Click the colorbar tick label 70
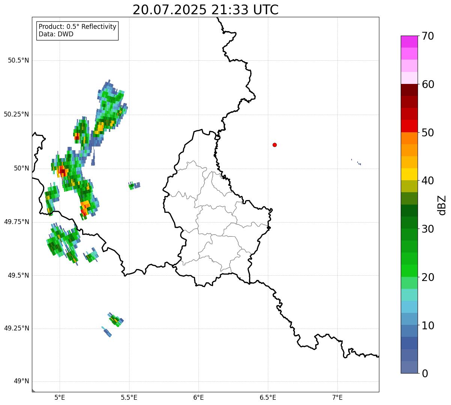451x405 pixels. click(x=428, y=36)
